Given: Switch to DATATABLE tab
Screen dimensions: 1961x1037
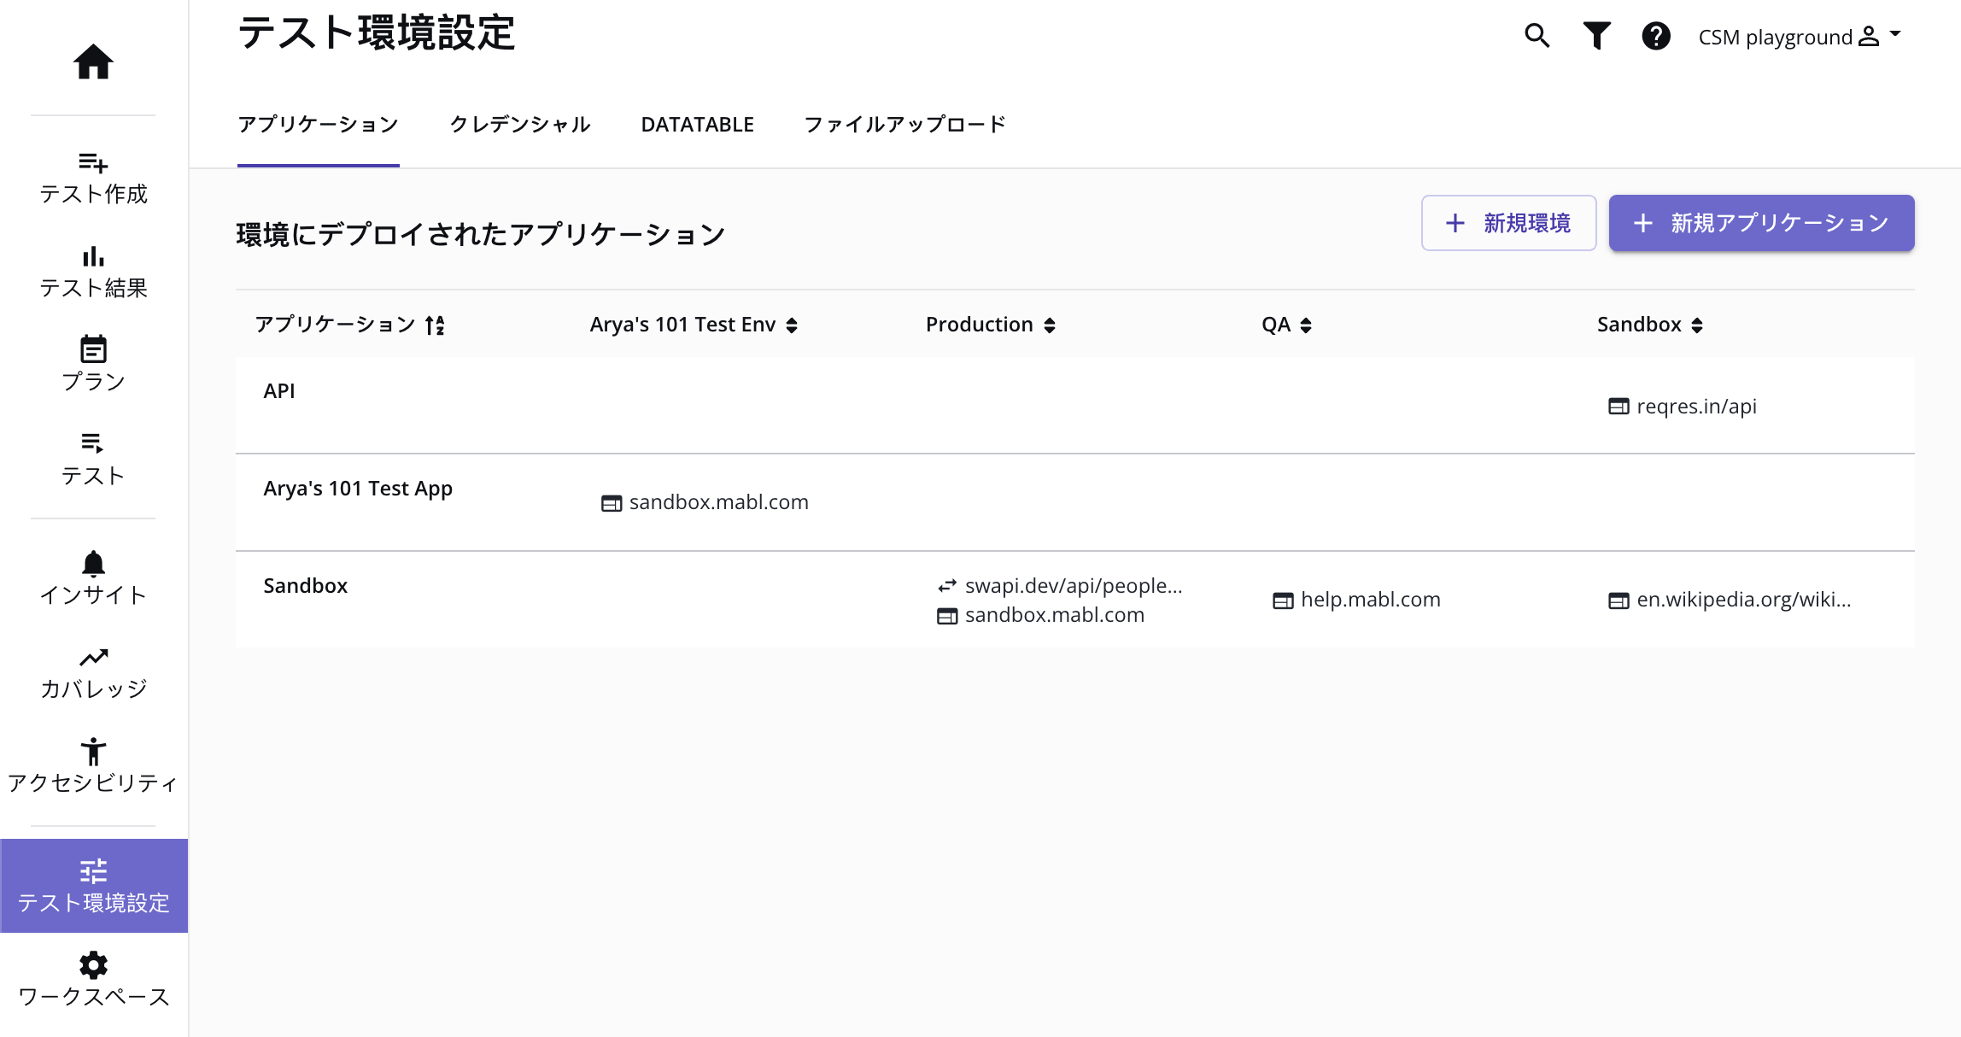Looking at the screenshot, I should point(697,125).
